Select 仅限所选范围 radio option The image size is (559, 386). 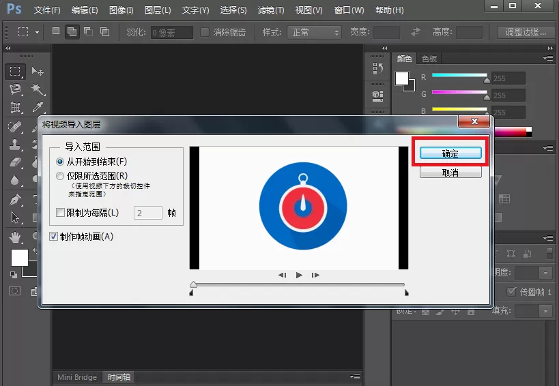tap(92, 176)
